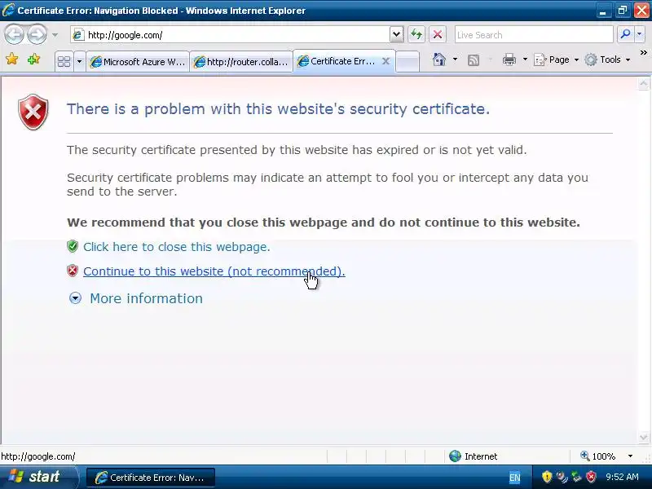Click the Search magnifier button
652x489 pixels.
[x=625, y=34]
